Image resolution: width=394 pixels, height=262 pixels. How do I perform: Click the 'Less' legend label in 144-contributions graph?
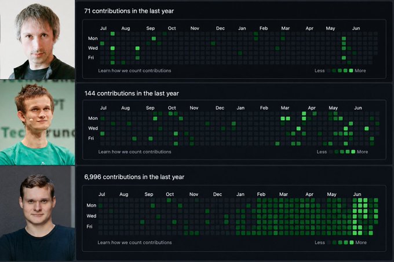tap(322, 152)
